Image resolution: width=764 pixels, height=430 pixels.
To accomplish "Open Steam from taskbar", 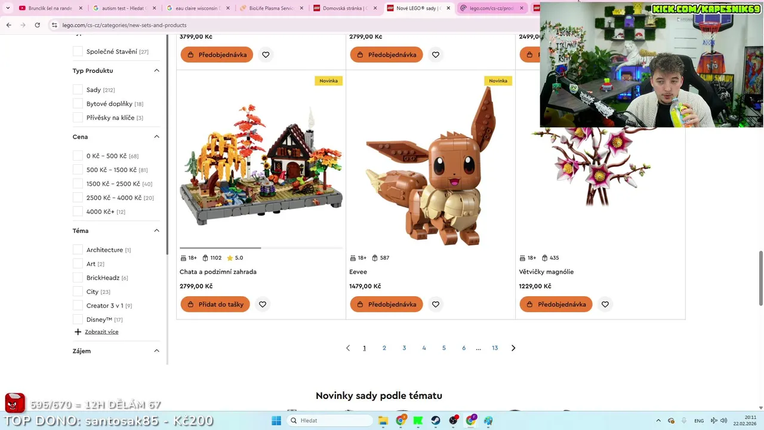I will tap(436, 420).
